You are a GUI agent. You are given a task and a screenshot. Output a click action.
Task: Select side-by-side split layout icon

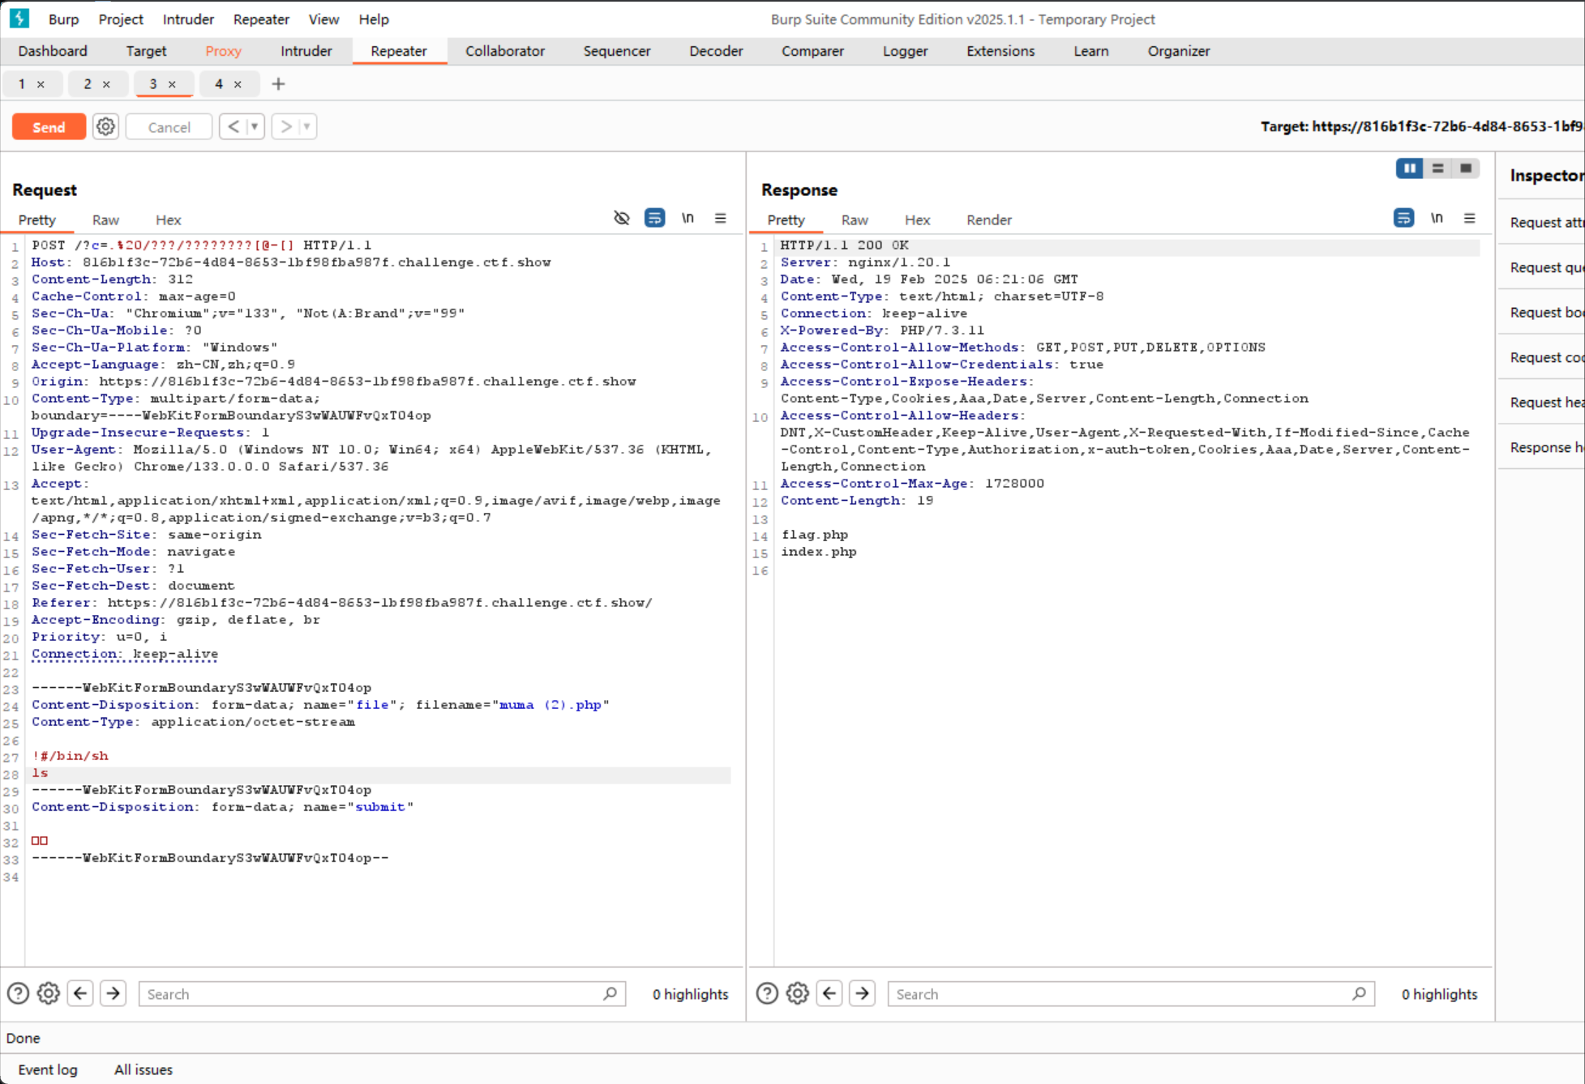tap(1409, 168)
